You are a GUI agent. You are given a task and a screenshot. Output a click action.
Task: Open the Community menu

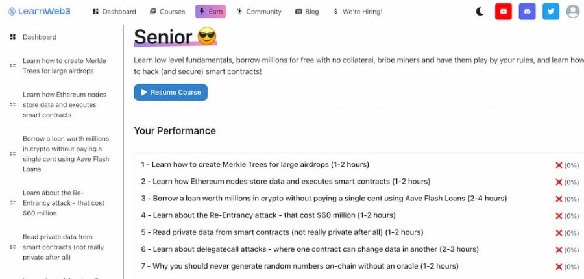[x=259, y=11]
